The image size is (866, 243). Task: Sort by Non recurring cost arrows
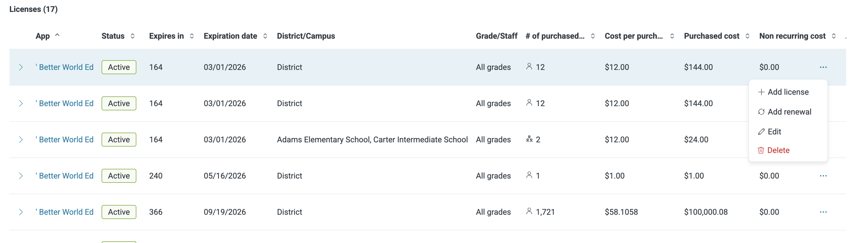834,36
